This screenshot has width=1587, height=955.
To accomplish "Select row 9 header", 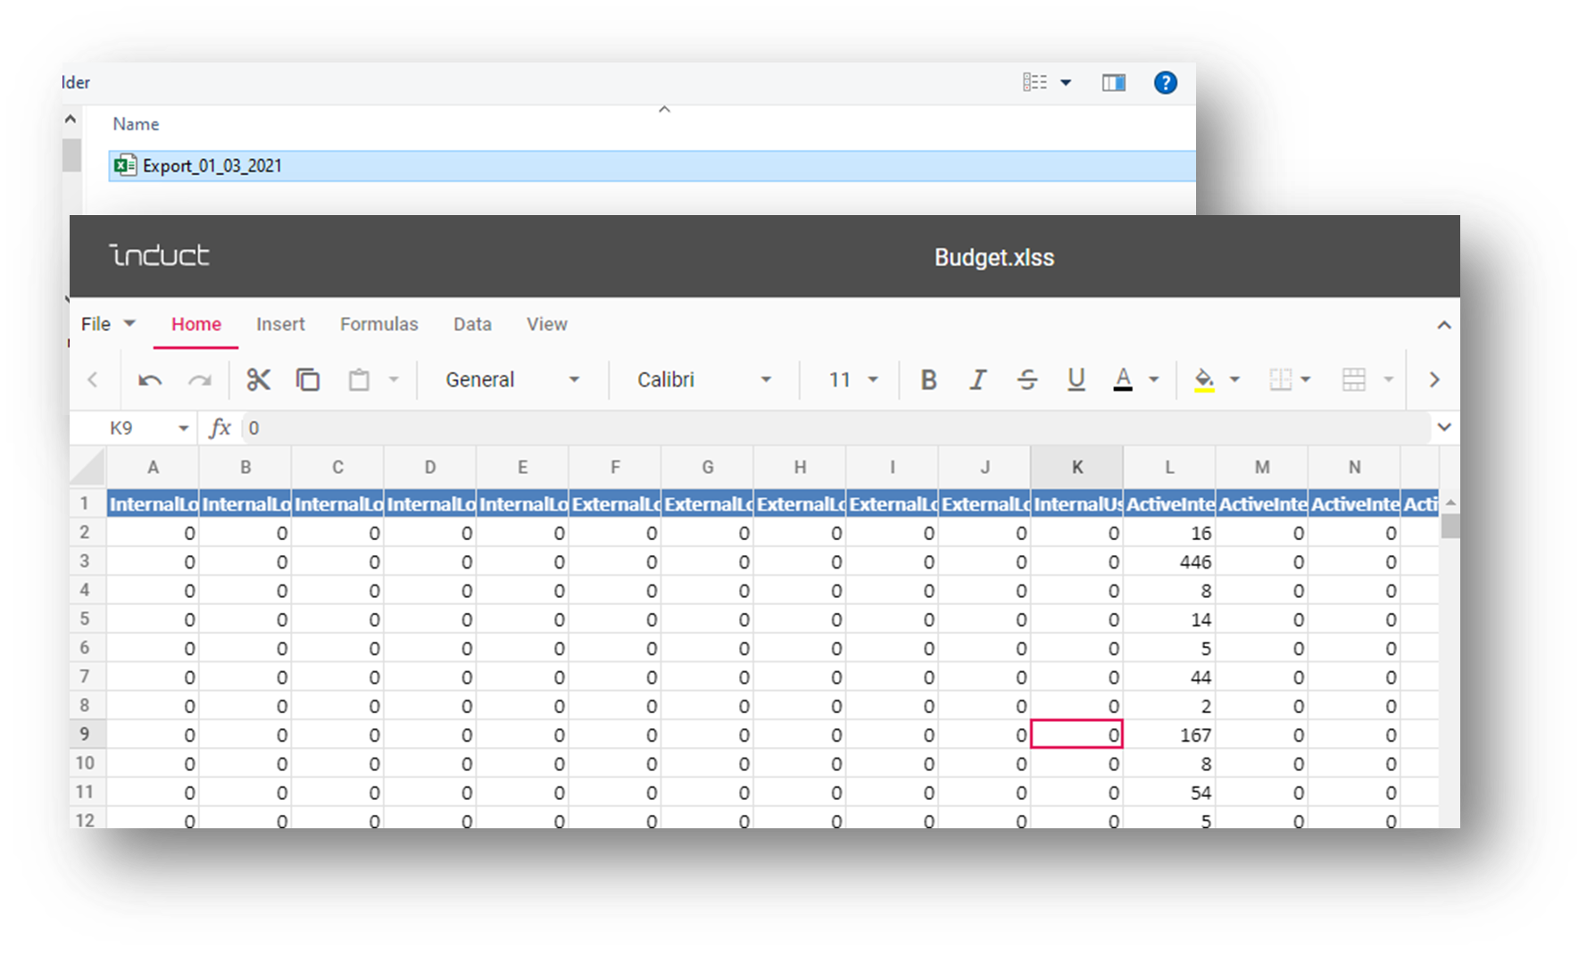I will (x=86, y=734).
